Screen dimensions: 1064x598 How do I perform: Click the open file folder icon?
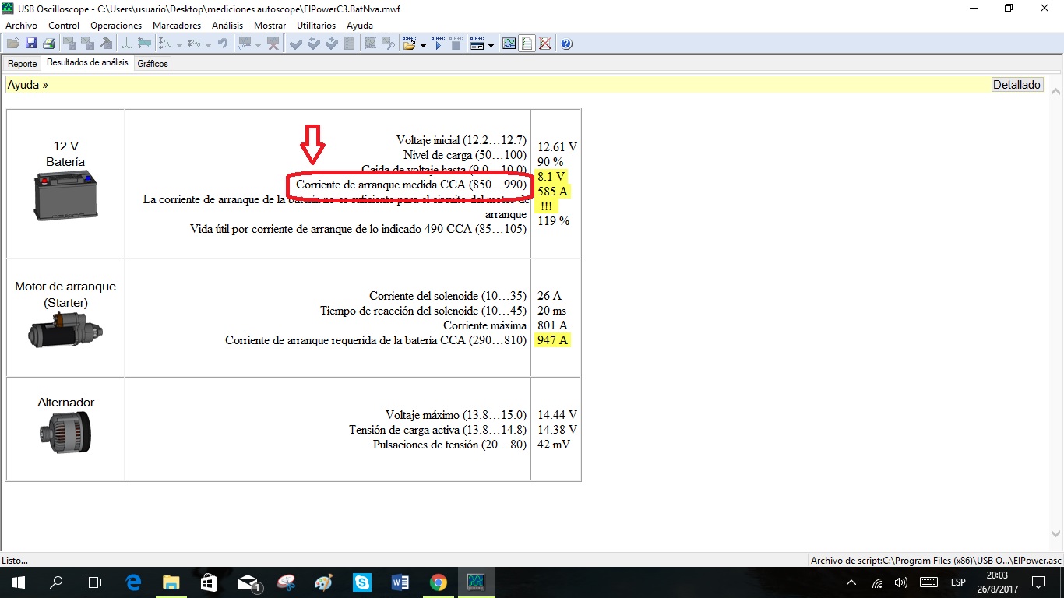[x=13, y=44]
